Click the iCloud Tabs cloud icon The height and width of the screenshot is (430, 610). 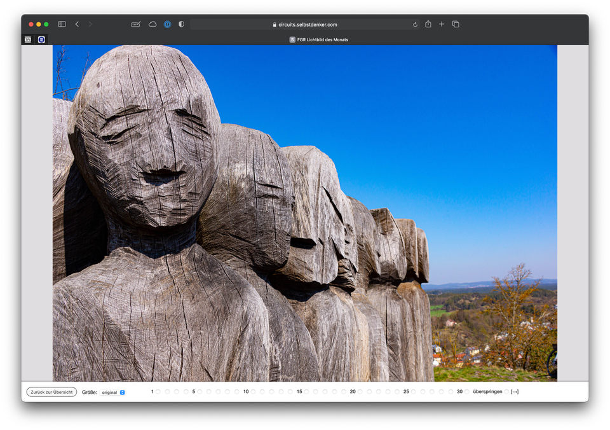pyautogui.click(x=152, y=24)
